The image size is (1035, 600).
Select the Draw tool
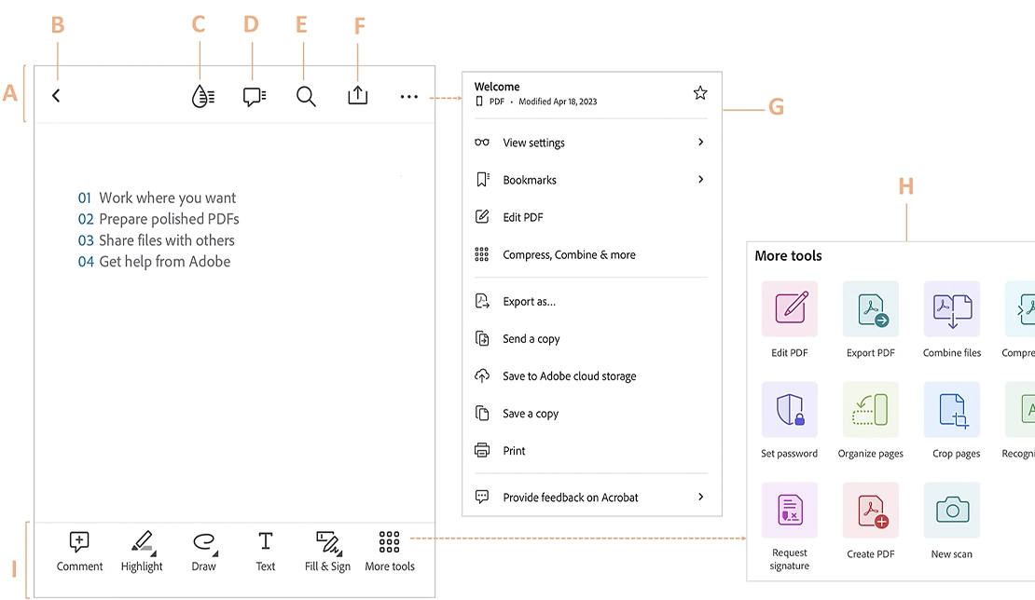[x=203, y=548]
